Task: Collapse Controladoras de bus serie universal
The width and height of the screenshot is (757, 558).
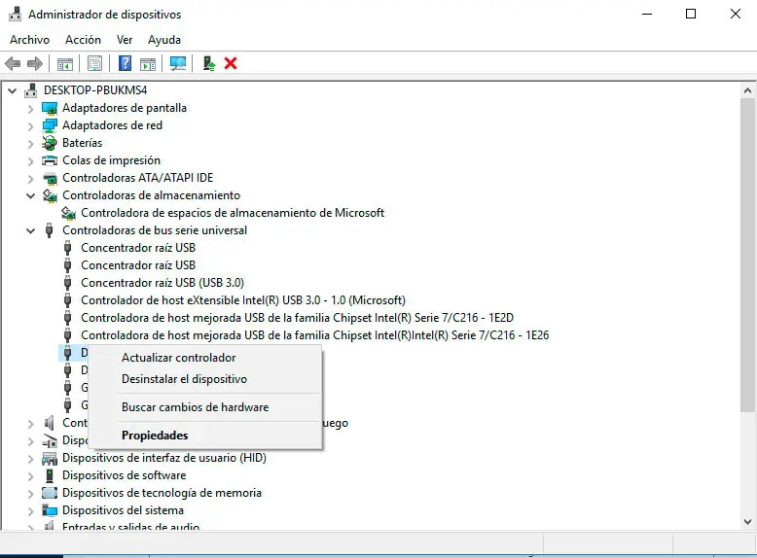Action: (30, 230)
